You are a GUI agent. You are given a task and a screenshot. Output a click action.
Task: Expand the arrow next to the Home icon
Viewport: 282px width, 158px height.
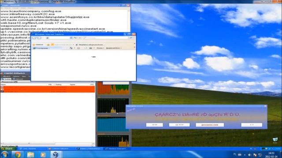pos(74,48)
